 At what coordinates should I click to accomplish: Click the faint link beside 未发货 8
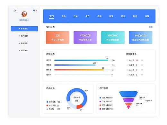pyautogui.click(x=142, y=65)
